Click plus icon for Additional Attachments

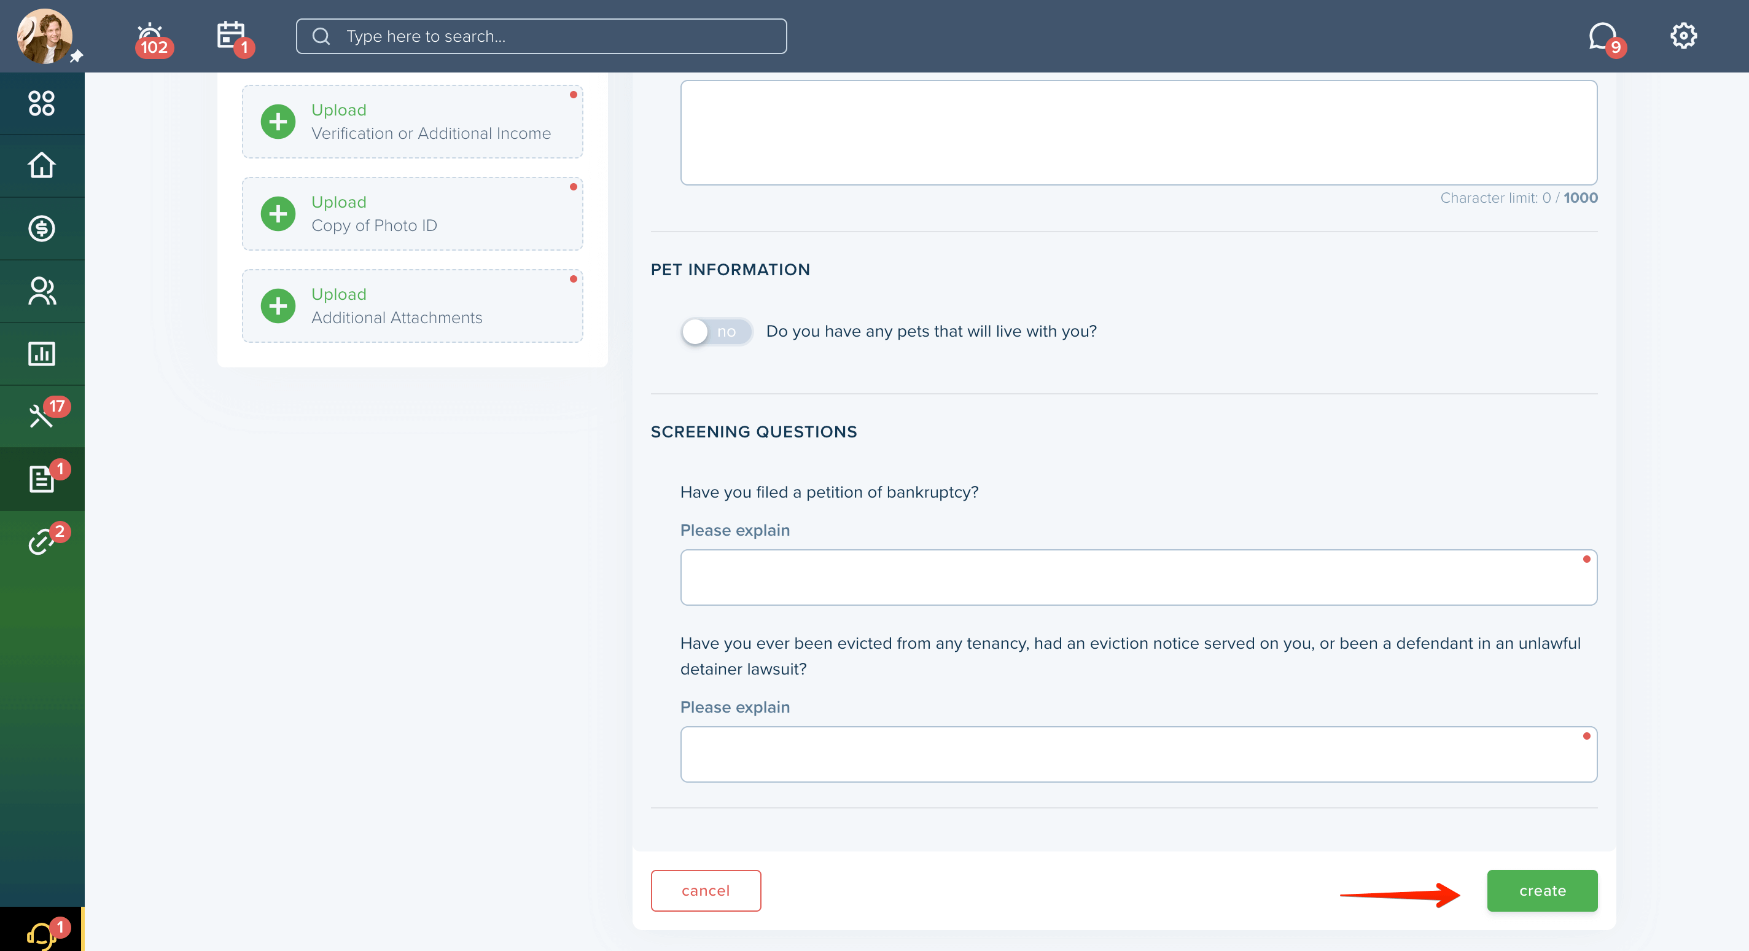click(x=278, y=306)
